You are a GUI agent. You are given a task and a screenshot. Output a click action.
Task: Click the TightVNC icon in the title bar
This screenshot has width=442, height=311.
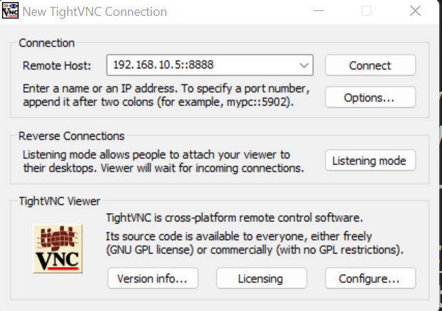click(10, 12)
